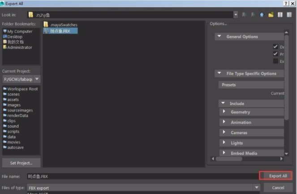Create a new folder using the folder icon

(271, 15)
